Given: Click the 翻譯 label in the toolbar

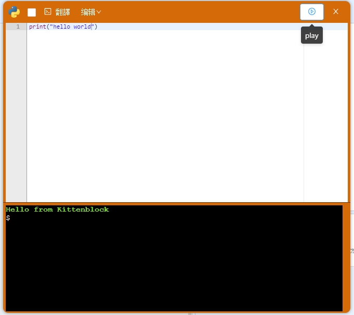Looking at the screenshot, I should (x=62, y=12).
